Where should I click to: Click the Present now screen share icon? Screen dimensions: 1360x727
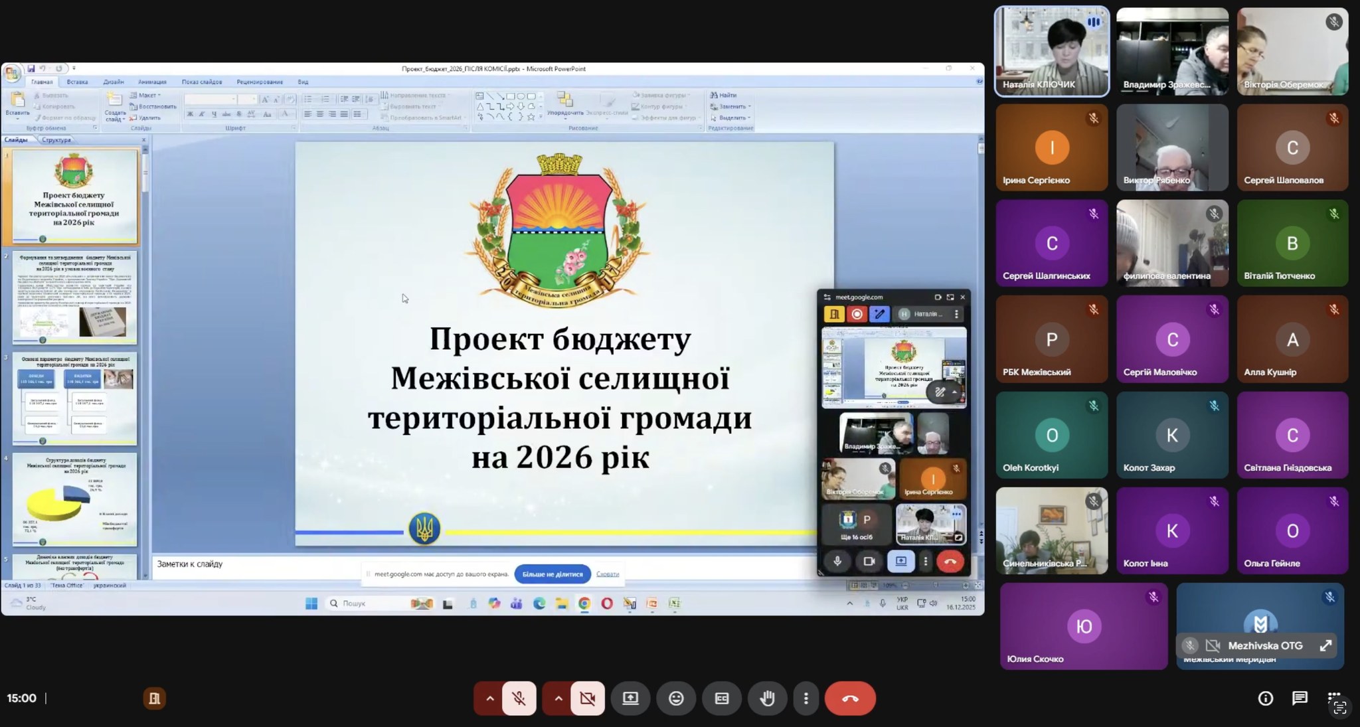tap(630, 698)
